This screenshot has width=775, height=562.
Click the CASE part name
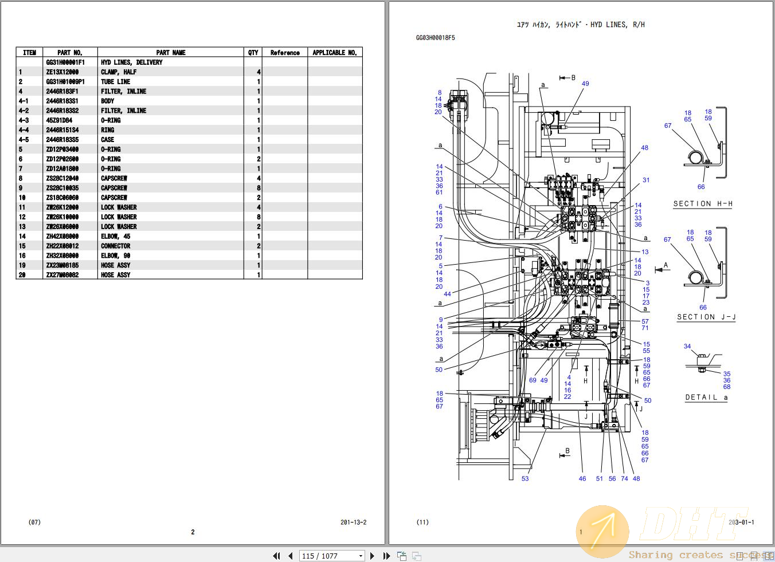coord(108,140)
